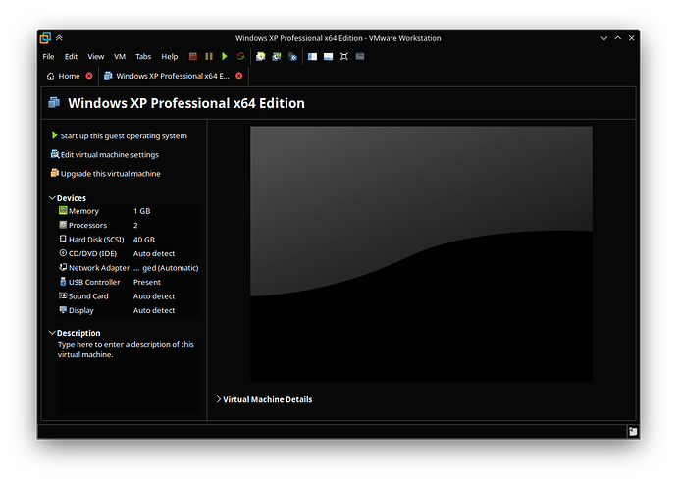Open the VM menu
The width and height of the screenshot is (677, 483).
(120, 57)
